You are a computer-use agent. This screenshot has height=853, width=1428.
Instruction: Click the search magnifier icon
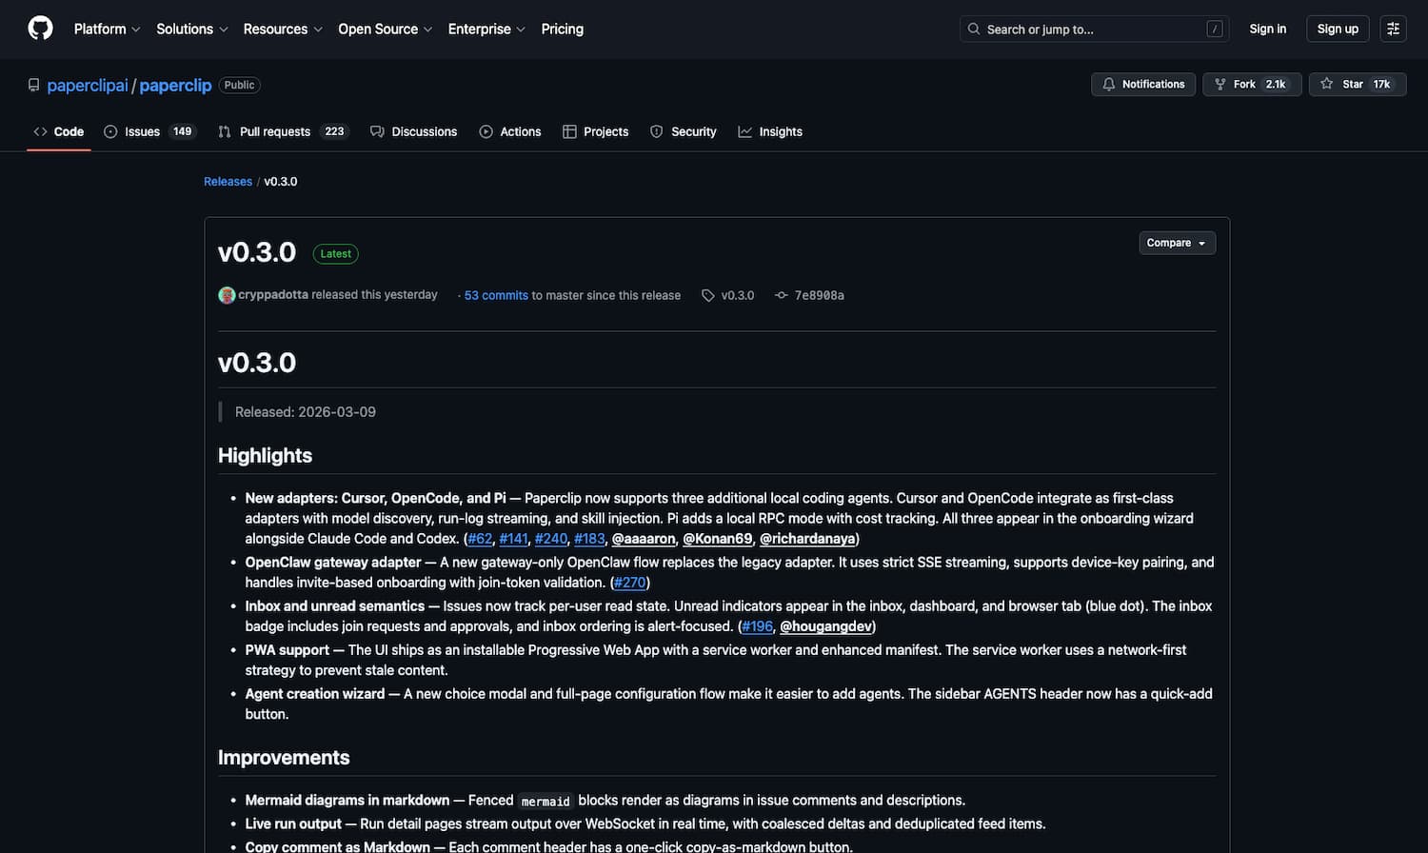(974, 29)
